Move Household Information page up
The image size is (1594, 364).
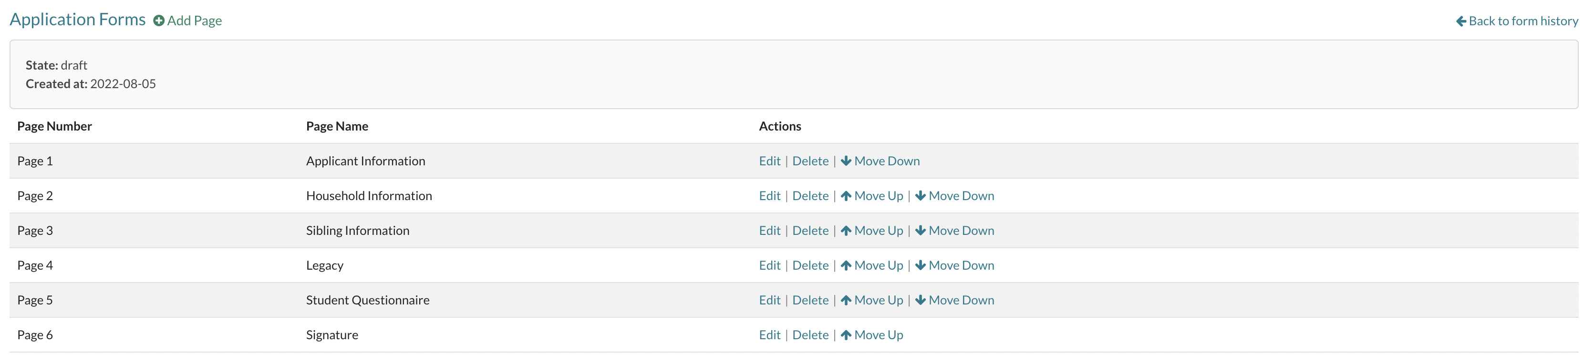point(872,196)
